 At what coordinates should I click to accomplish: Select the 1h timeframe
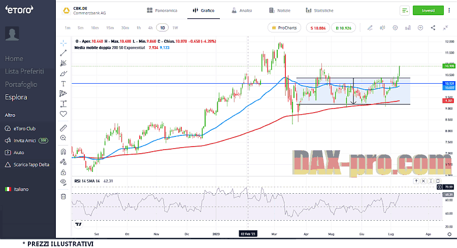139,28
